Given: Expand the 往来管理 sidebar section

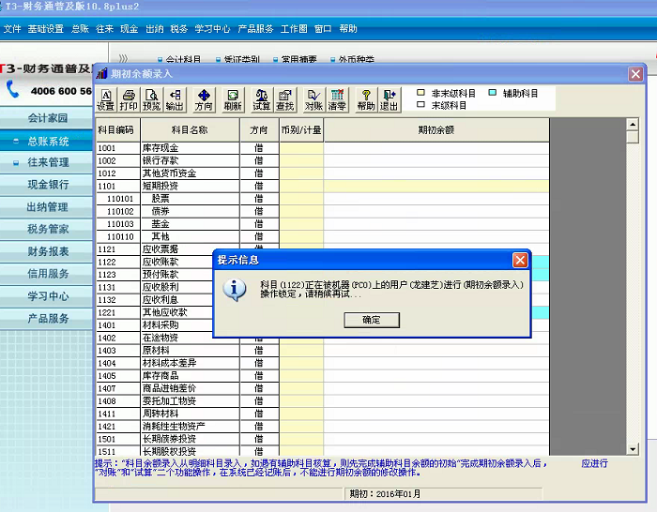Looking at the screenshot, I should coord(16,163).
